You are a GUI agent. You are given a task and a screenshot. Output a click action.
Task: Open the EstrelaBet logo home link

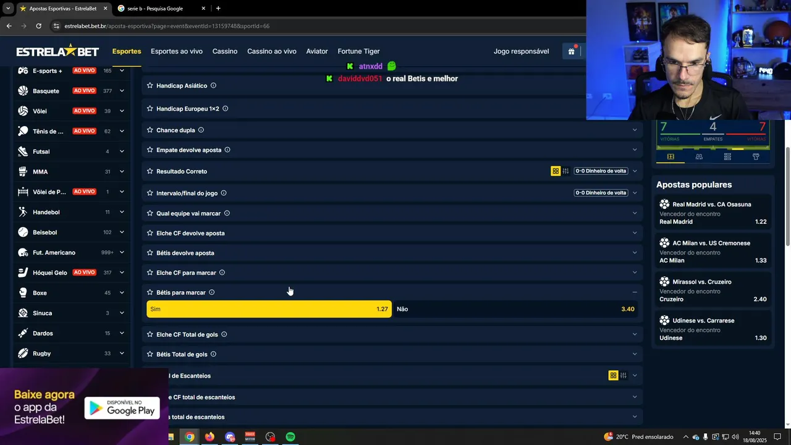click(x=57, y=51)
